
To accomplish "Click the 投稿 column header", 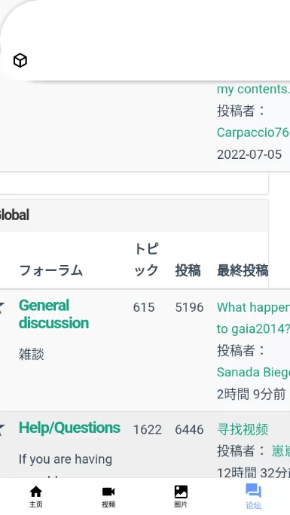I will coord(188,270).
